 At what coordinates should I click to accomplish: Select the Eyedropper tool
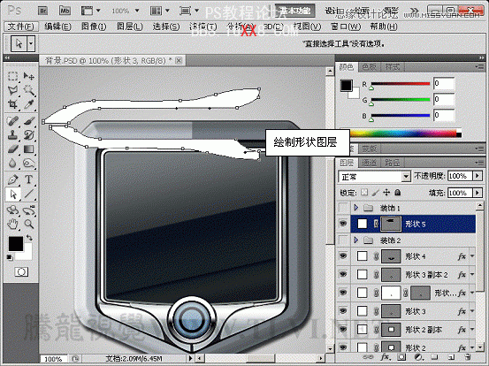[x=29, y=104]
